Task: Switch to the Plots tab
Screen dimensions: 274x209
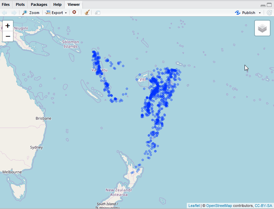Action: pos(20,4)
